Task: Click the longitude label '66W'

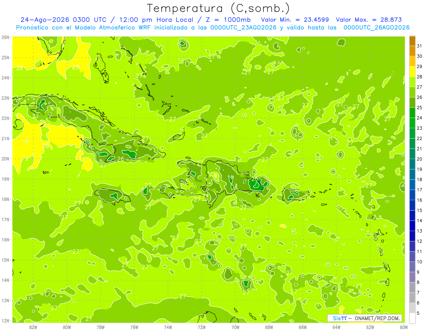Action: pos(302,327)
